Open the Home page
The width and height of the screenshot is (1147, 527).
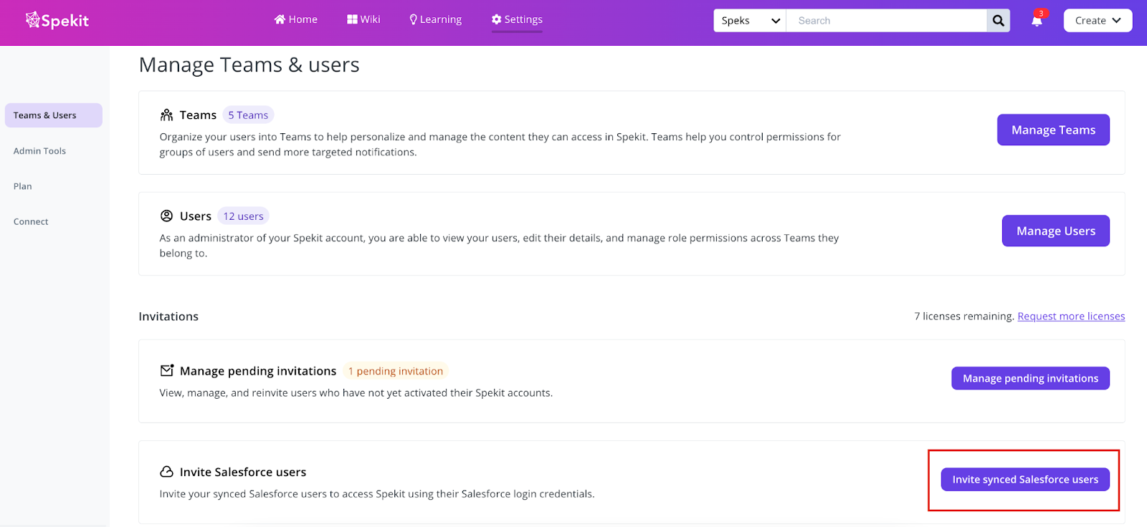295,19
